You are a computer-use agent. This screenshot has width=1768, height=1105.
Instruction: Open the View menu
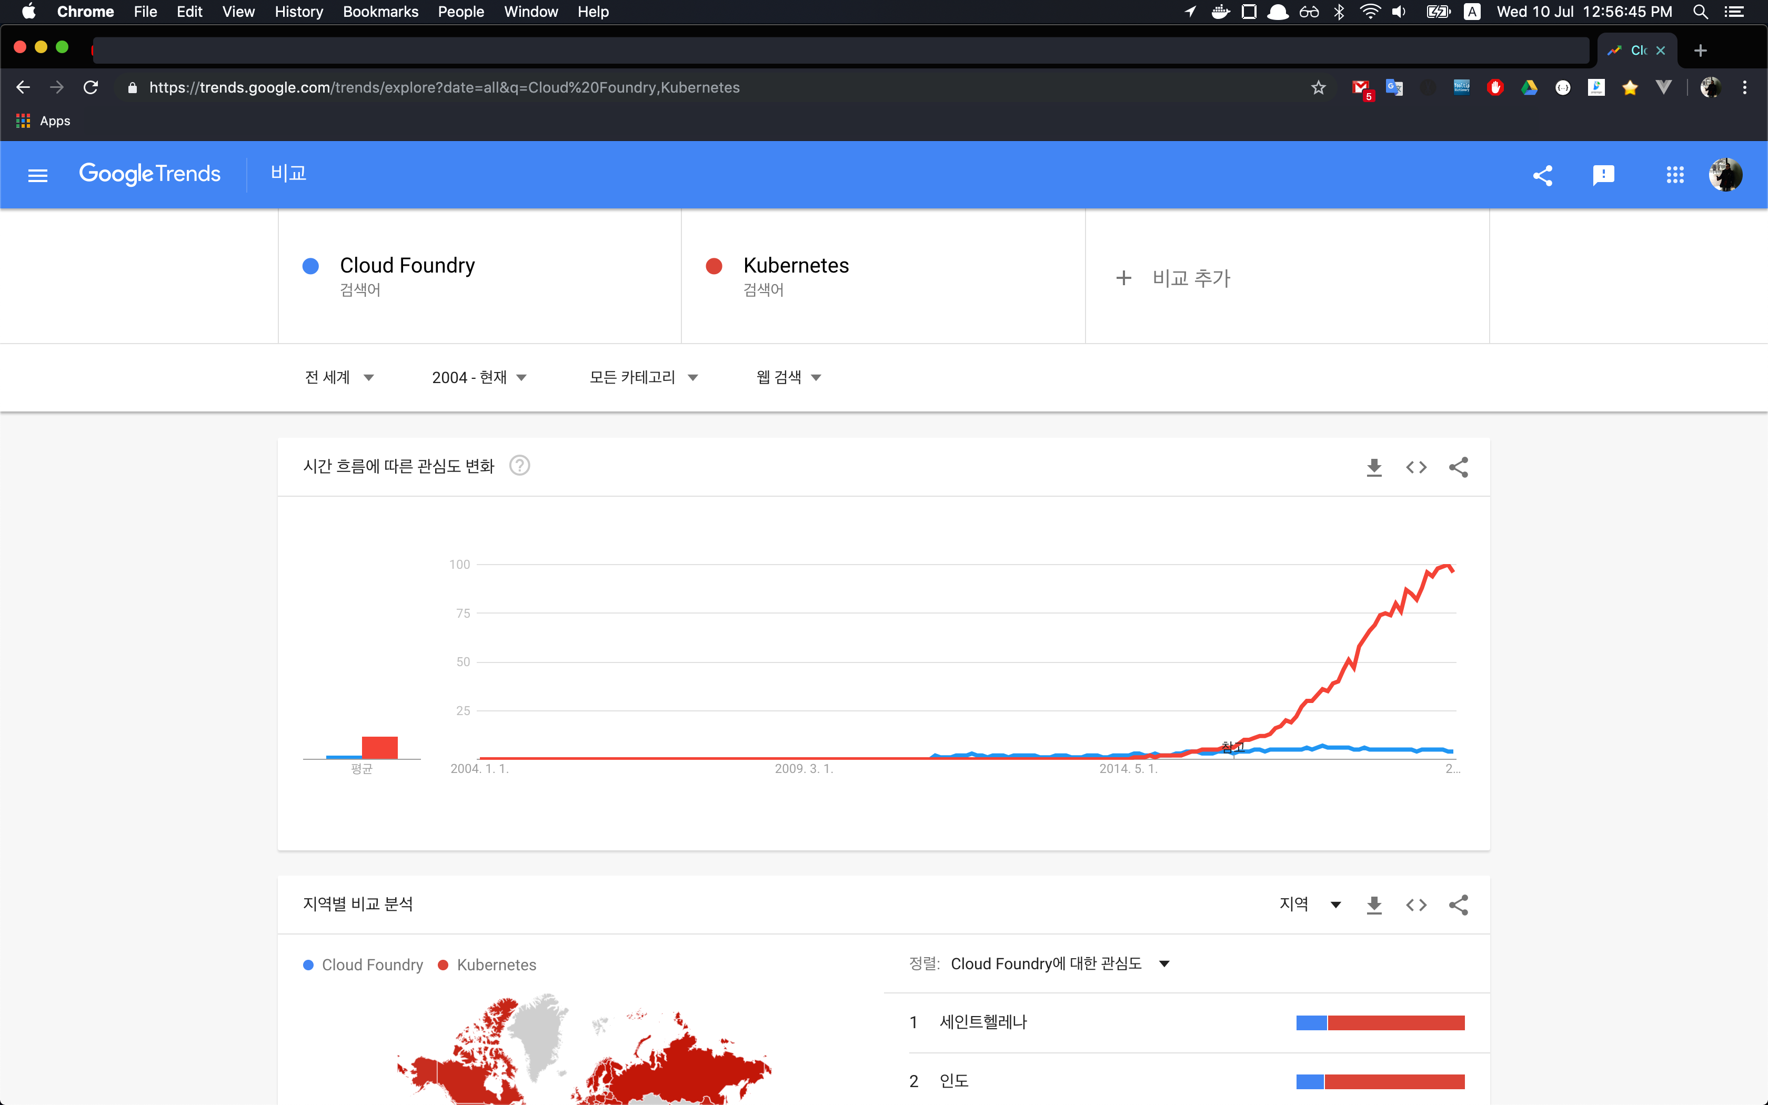238,12
